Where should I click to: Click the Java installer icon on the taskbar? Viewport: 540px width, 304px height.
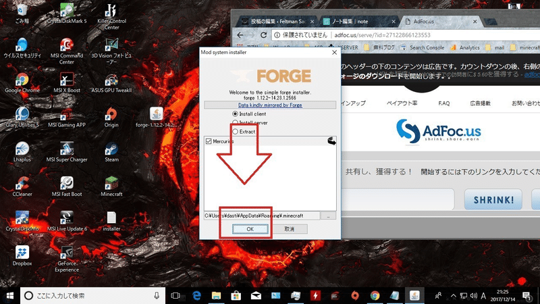tap(414, 295)
